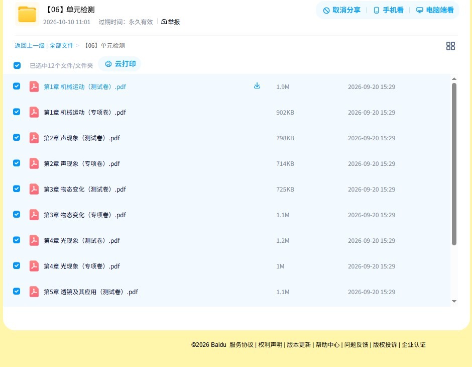The image size is (472, 367).
Task: Switch to grid view icon
Action: (450, 46)
